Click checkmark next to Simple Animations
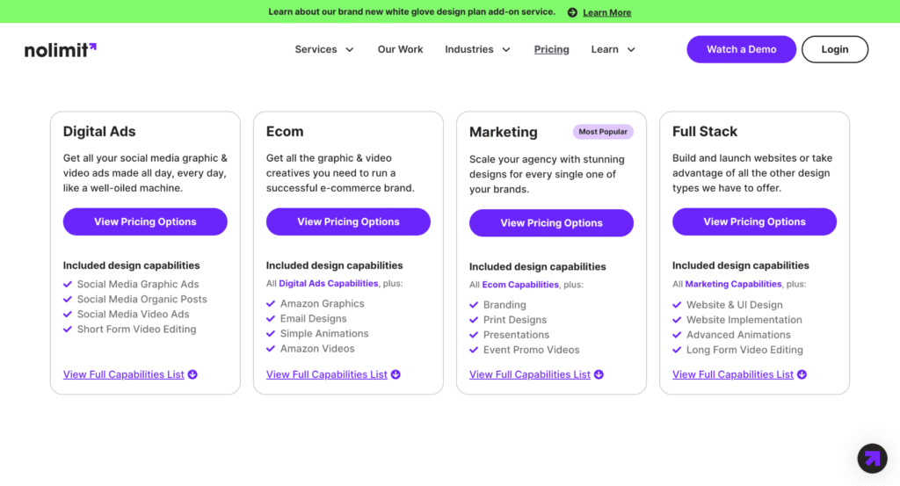The height and width of the screenshot is (486, 900). 271,333
